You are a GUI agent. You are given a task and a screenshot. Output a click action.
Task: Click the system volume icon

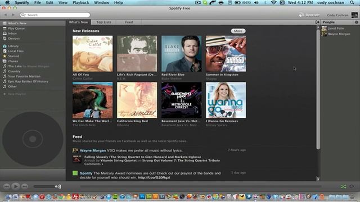pyautogui.click(x=256, y=2)
